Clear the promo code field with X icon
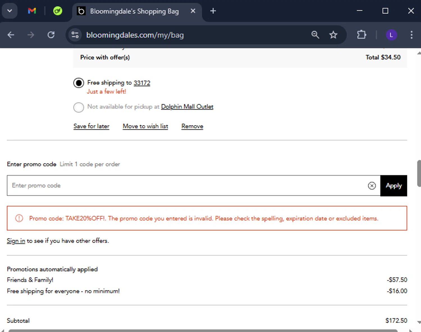The width and height of the screenshot is (421, 332). pyautogui.click(x=372, y=186)
